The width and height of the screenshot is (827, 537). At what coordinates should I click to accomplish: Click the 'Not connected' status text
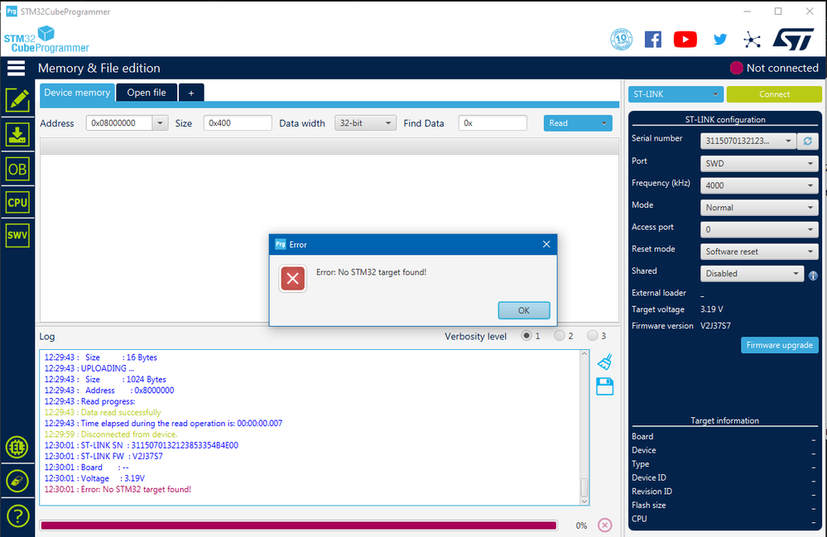782,68
